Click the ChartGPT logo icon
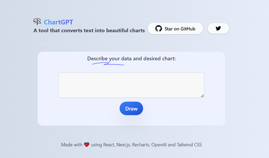The width and height of the screenshot is (269, 158). coord(37,22)
